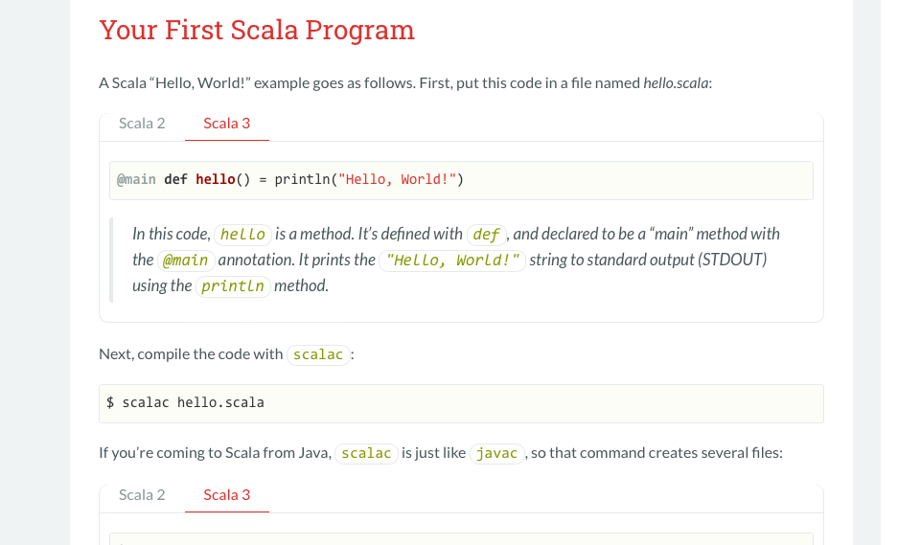The height and width of the screenshot is (545, 898).
Task: Select the Scala 3 tab above the hello code
Action: click(227, 124)
